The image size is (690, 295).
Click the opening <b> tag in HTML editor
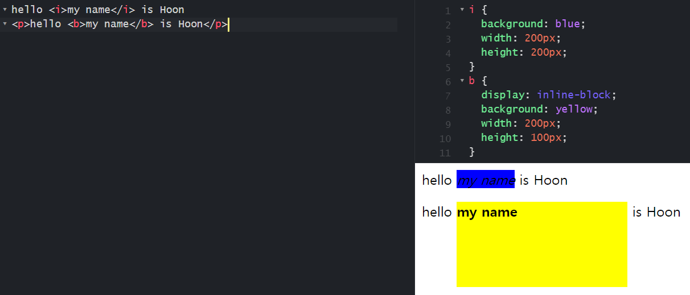tap(76, 24)
